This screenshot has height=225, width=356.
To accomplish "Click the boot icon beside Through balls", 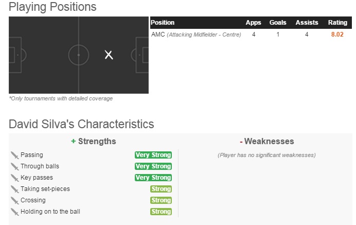I will [x=14, y=166].
